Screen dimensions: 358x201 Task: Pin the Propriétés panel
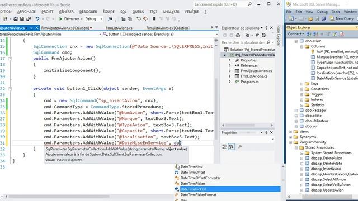pos(266,132)
